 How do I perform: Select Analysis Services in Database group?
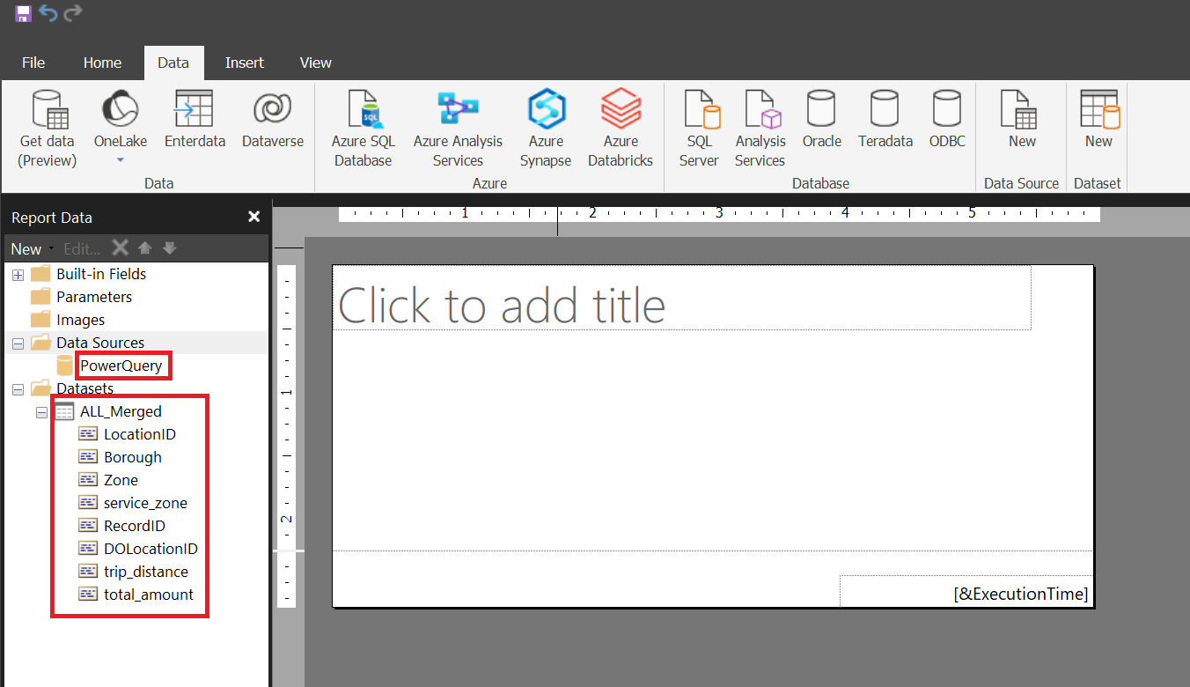[x=760, y=129]
